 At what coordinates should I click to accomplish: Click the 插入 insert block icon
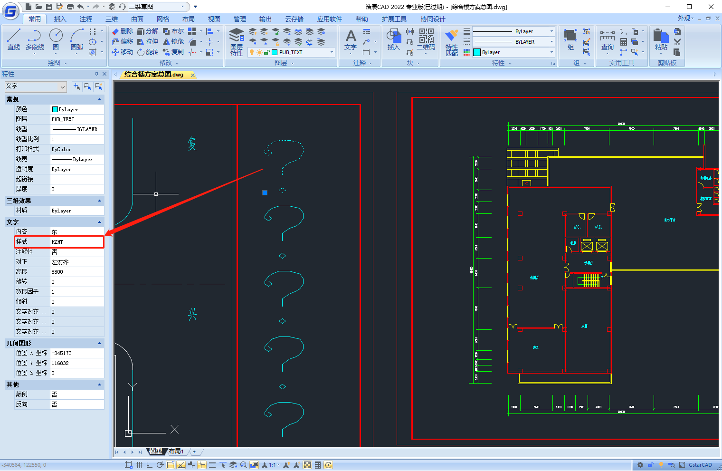pyautogui.click(x=393, y=39)
